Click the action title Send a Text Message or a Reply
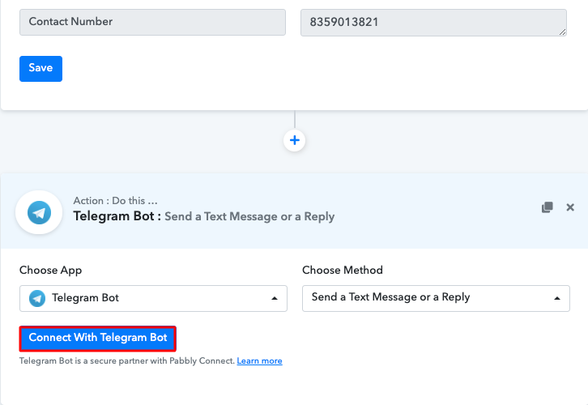This screenshot has width=588, height=405. (x=249, y=216)
